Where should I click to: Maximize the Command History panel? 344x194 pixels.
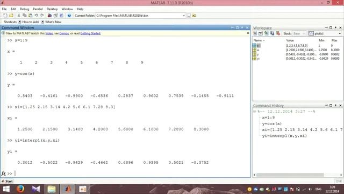coord(331,106)
